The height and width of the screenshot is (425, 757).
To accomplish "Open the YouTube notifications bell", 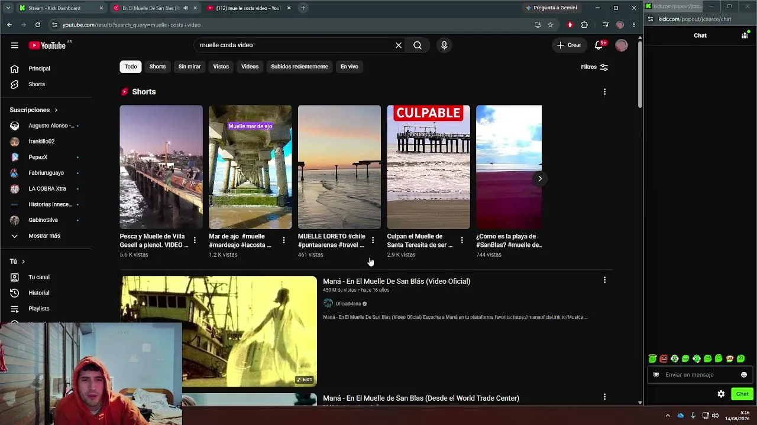I will tap(599, 45).
